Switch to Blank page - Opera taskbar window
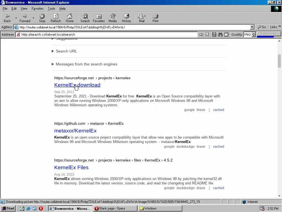The width and height of the screenshot is (282, 212). [115, 208]
